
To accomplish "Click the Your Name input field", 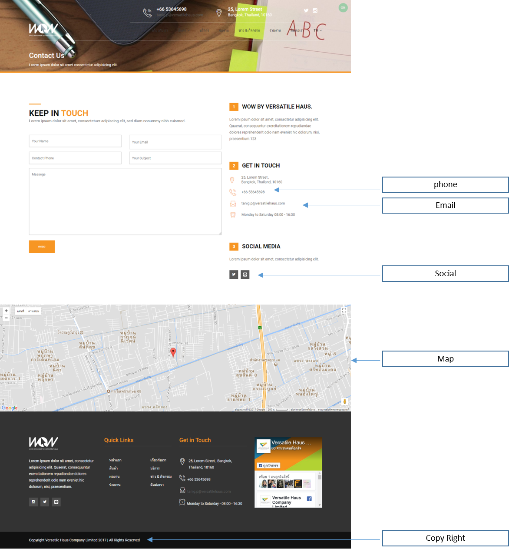I will 75,141.
